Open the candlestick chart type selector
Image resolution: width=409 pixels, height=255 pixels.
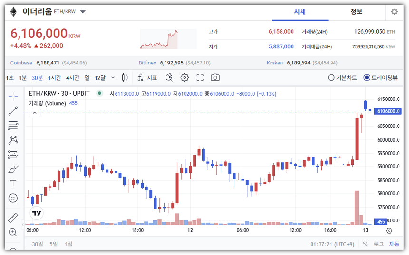click(x=125, y=77)
